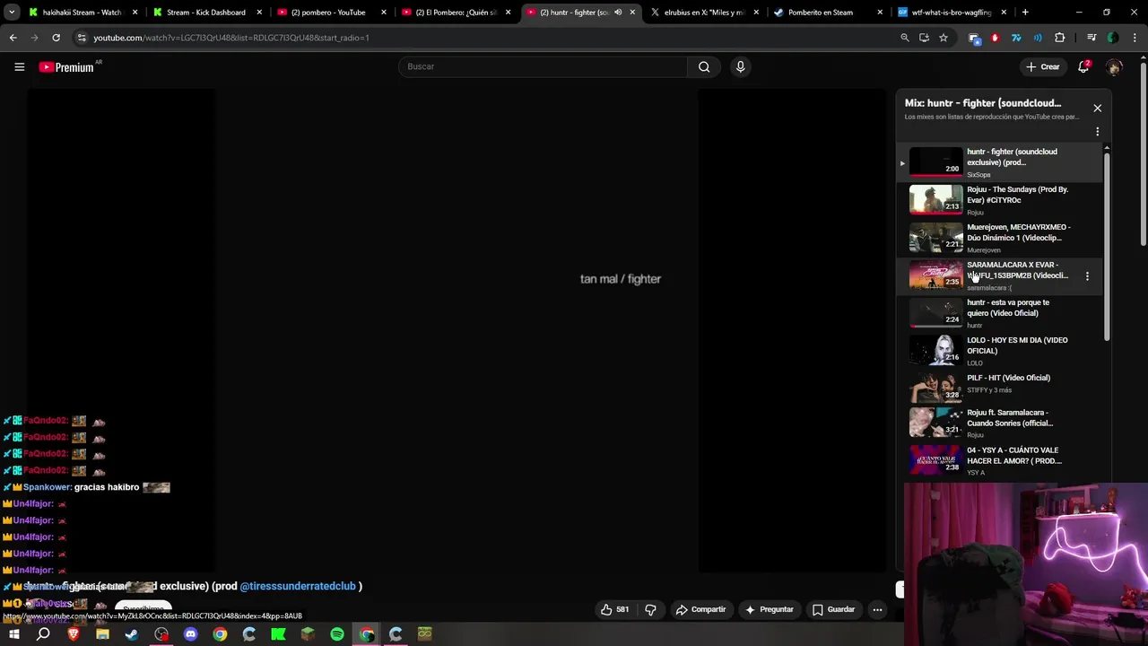Open the YouTube hamburger guide menu
1148x646 pixels.
click(19, 67)
